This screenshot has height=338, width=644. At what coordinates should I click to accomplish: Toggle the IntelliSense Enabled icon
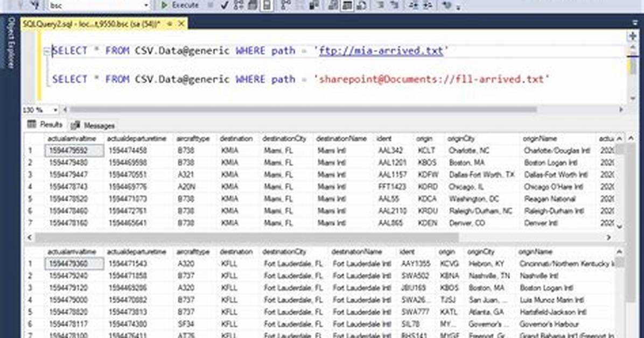pos(267,5)
